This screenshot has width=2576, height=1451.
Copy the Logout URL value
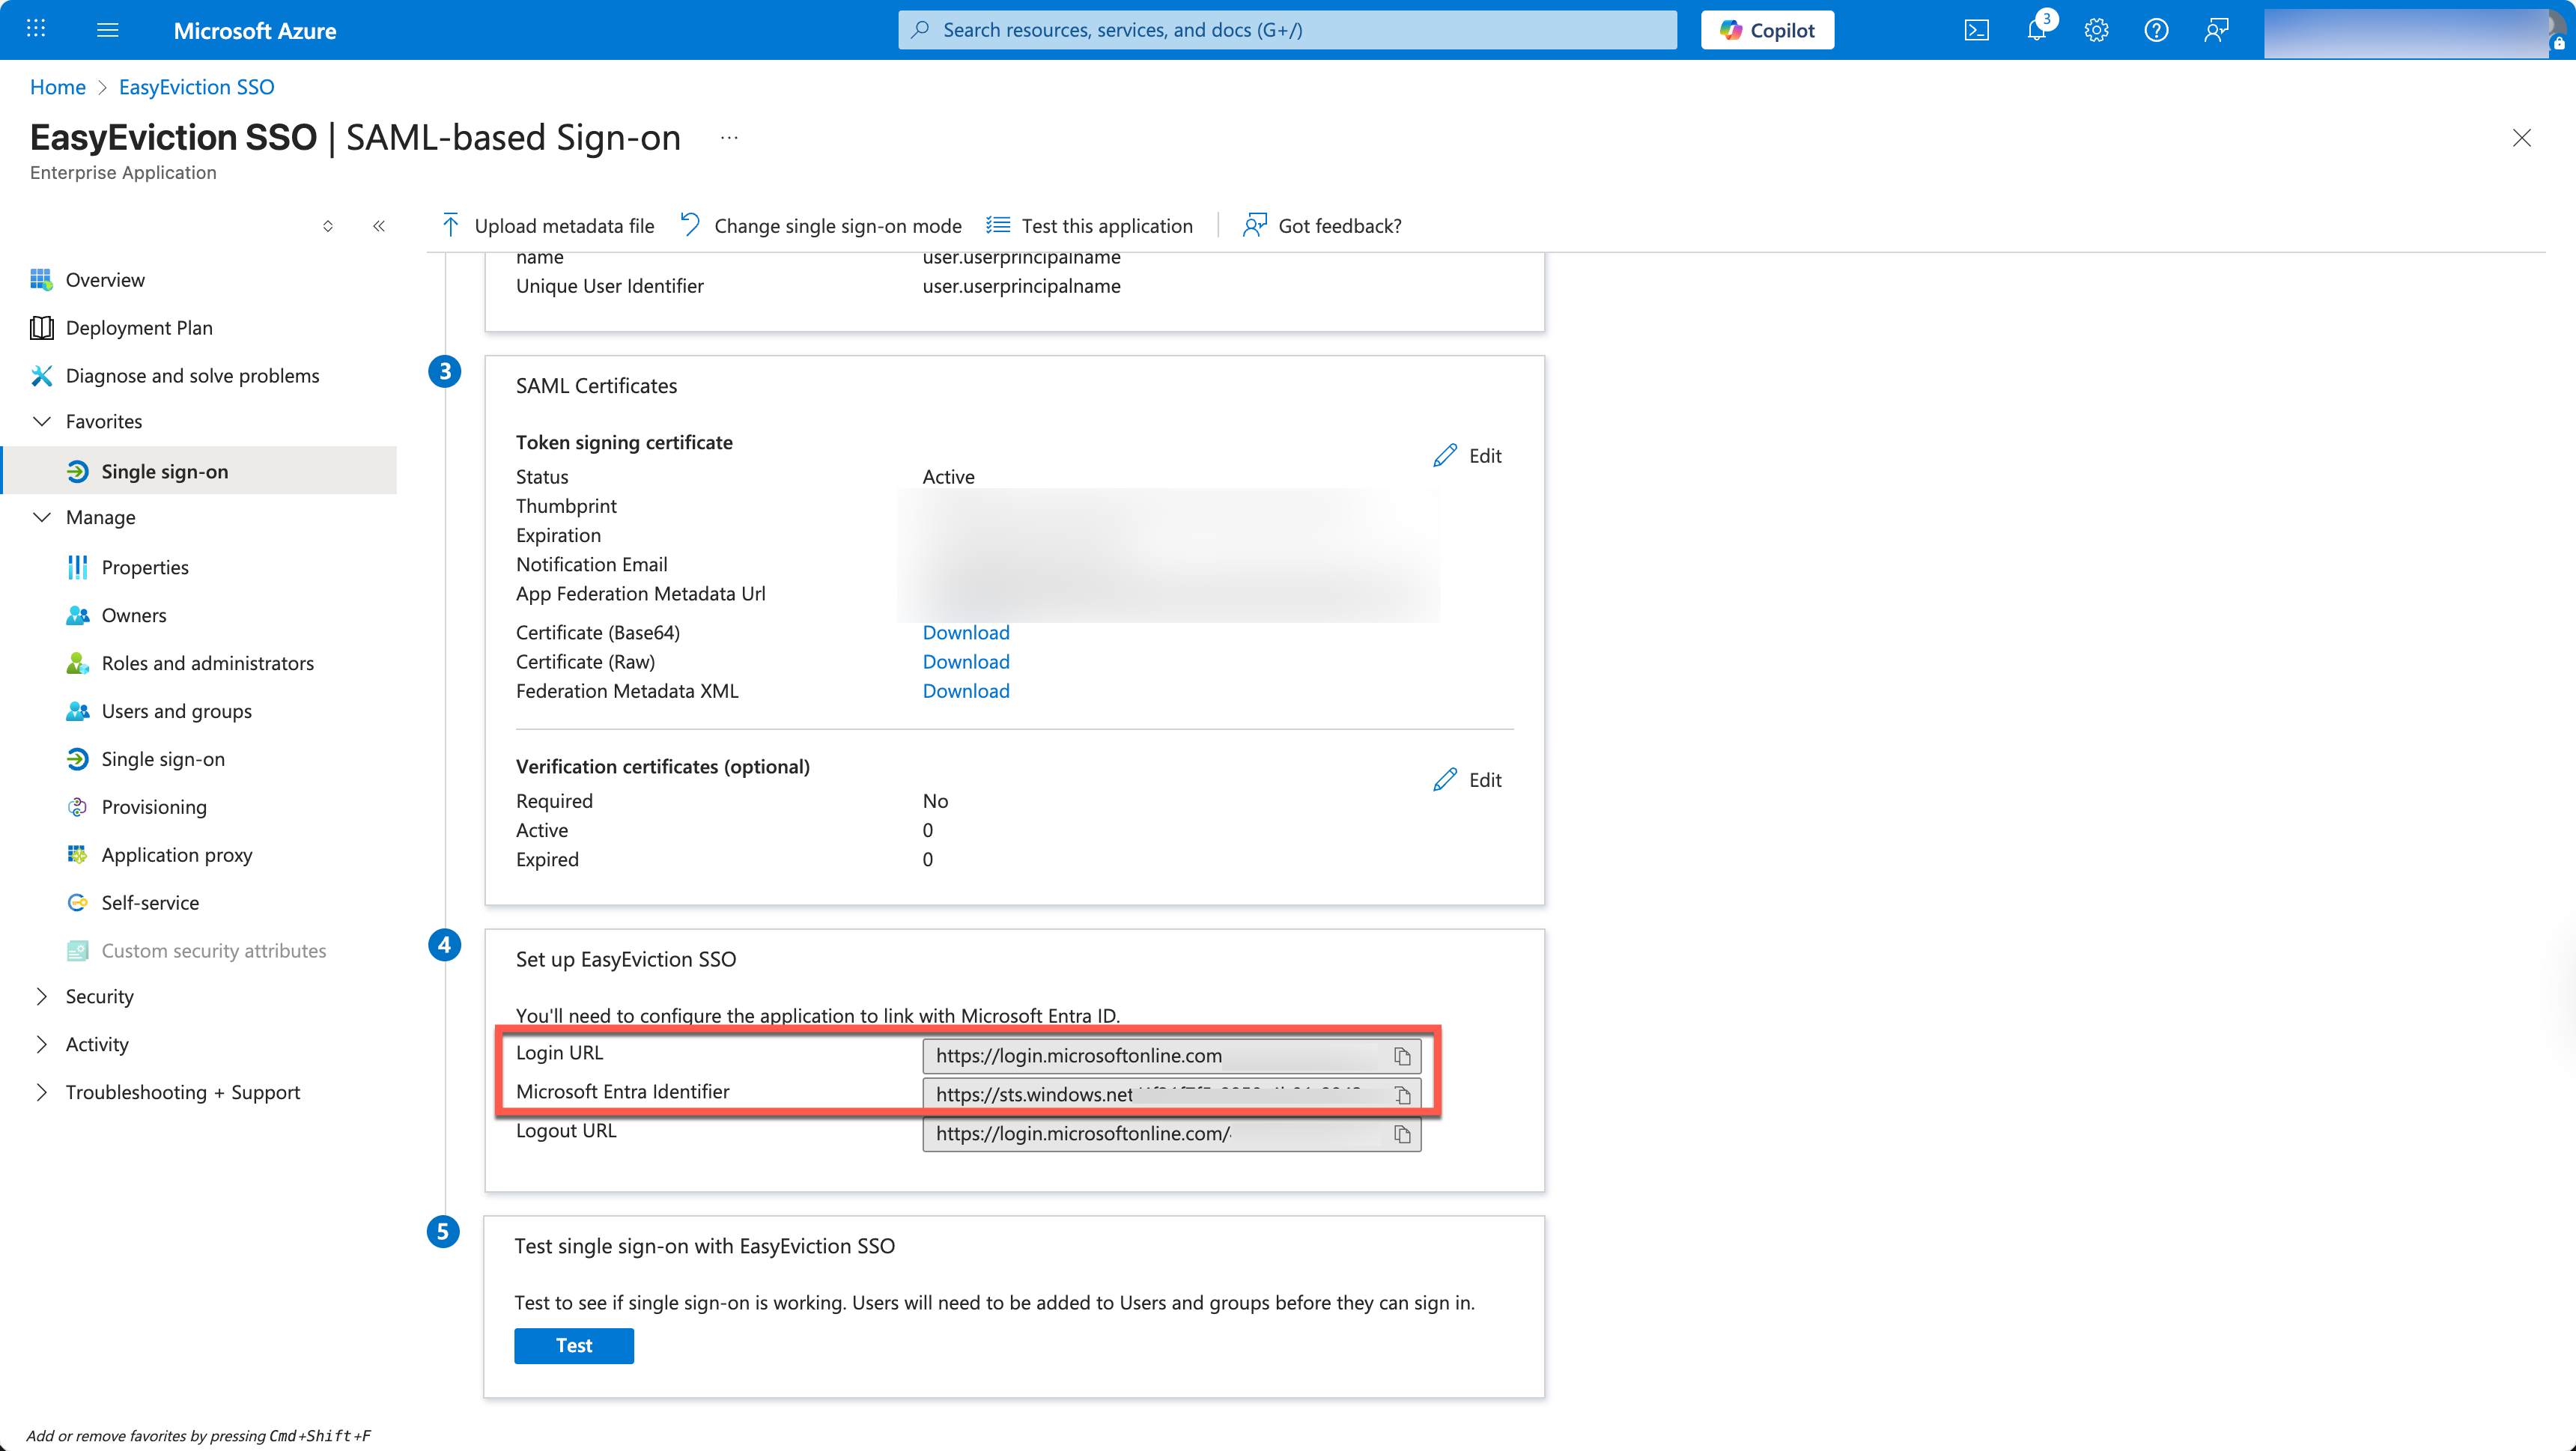[1402, 1134]
